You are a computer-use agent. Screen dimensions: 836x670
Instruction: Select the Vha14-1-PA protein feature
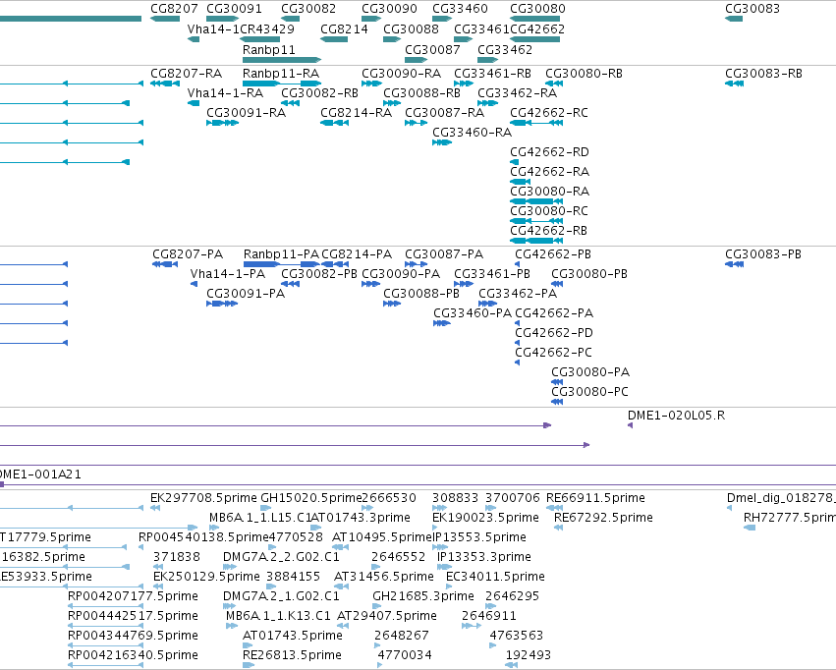click(x=195, y=284)
